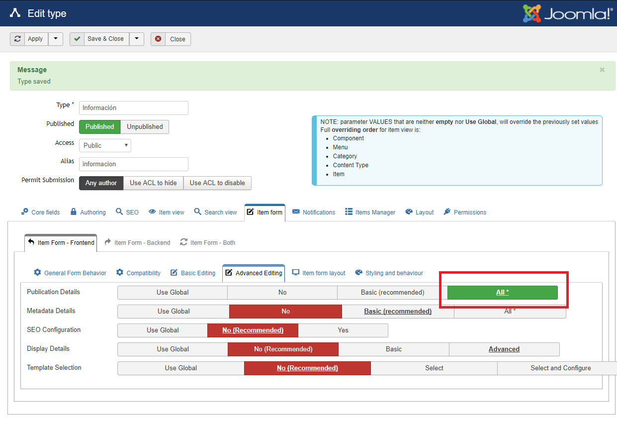Viewport: 617px width, 424px height.
Task: Open the Item Form - Backend tab
Action: pyautogui.click(x=137, y=242)
